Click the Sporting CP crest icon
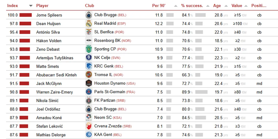The width and height of the screenshot is (278, 139). (89, 49)
